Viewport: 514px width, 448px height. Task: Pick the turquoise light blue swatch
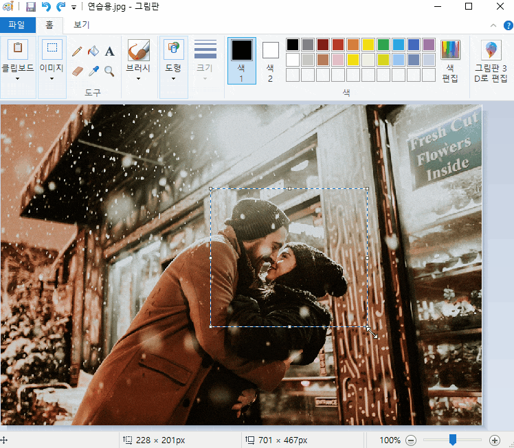[399, 45]
